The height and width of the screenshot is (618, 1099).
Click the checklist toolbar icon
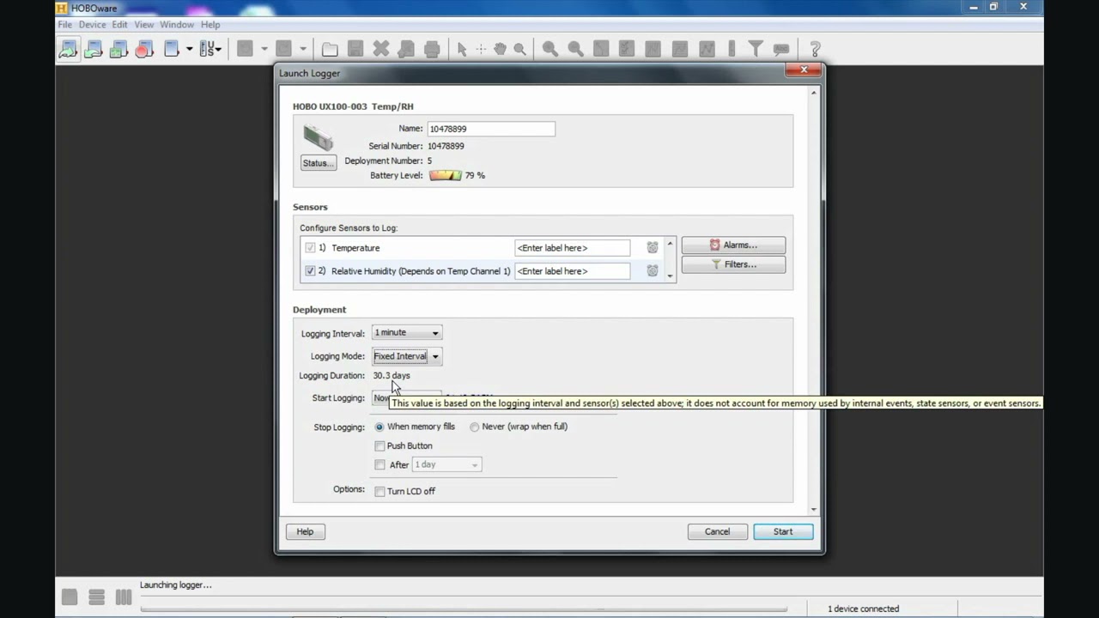coord(627,49)
